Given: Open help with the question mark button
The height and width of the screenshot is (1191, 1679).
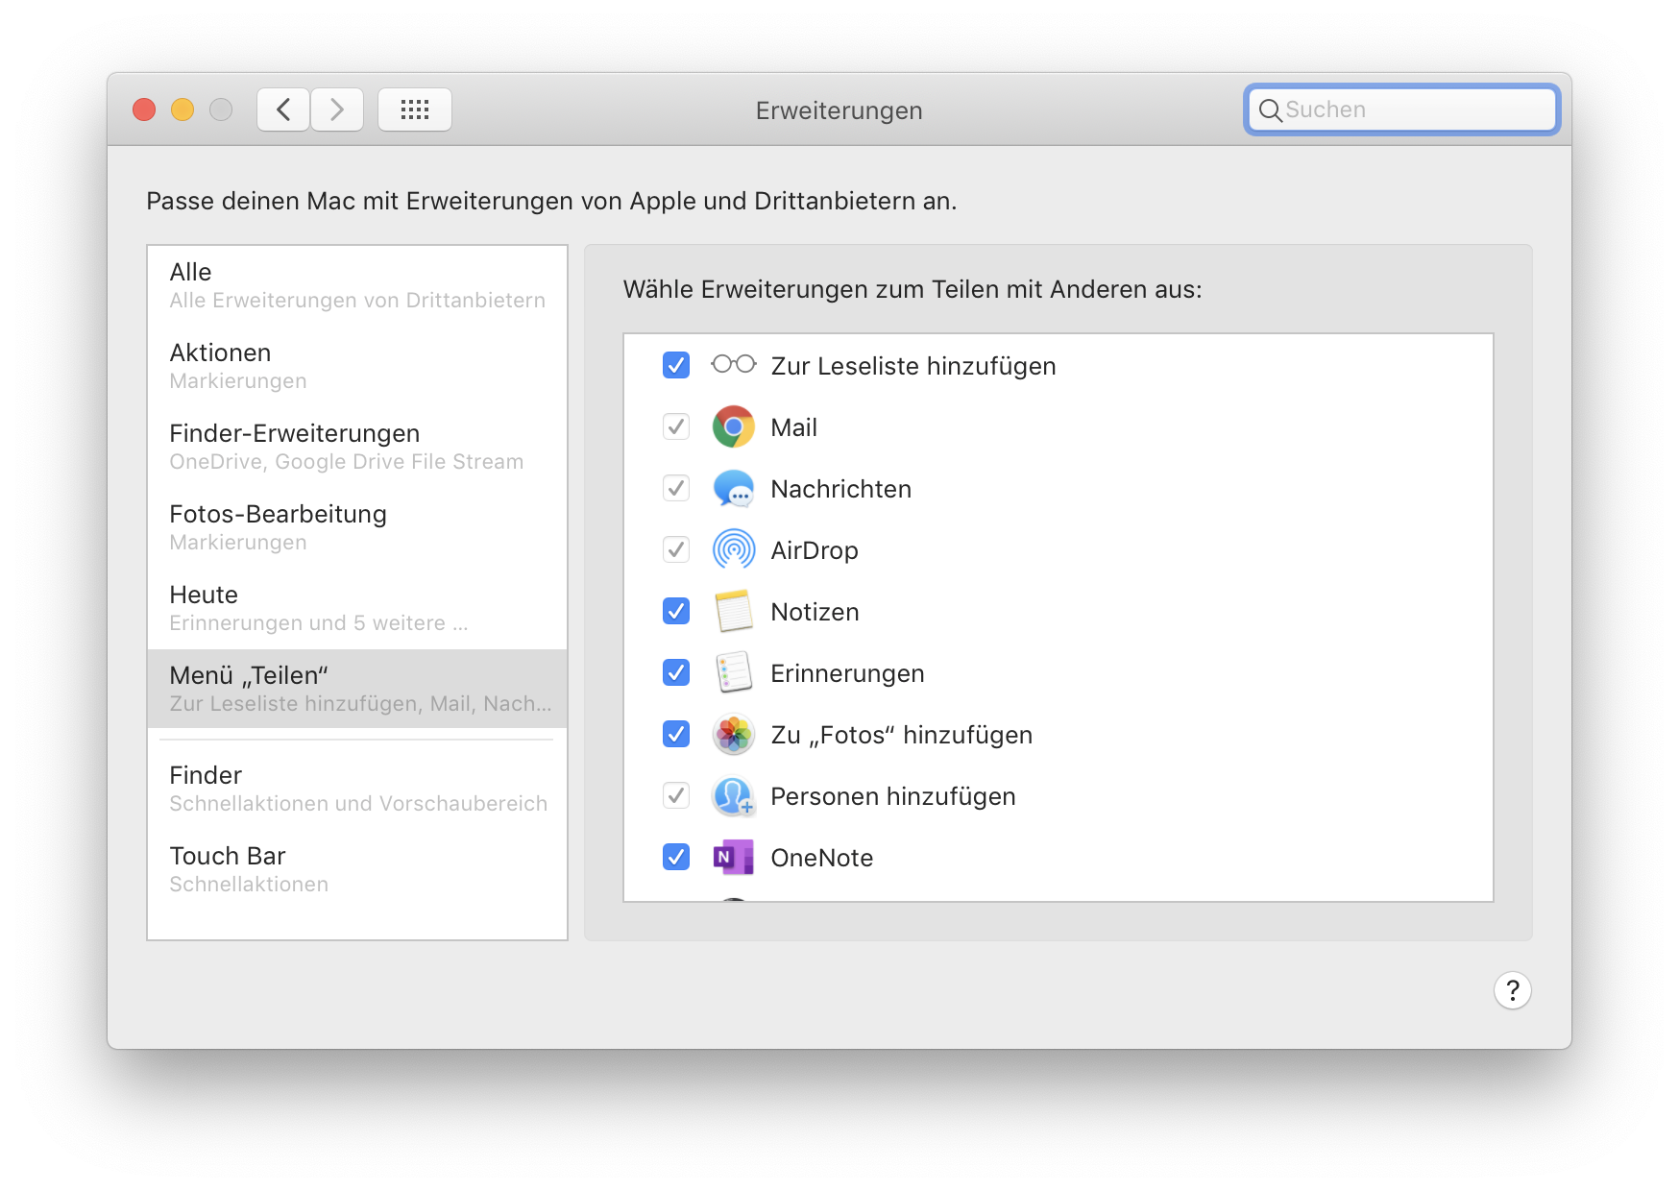Looking at the screenshot, I should 1512,990.
